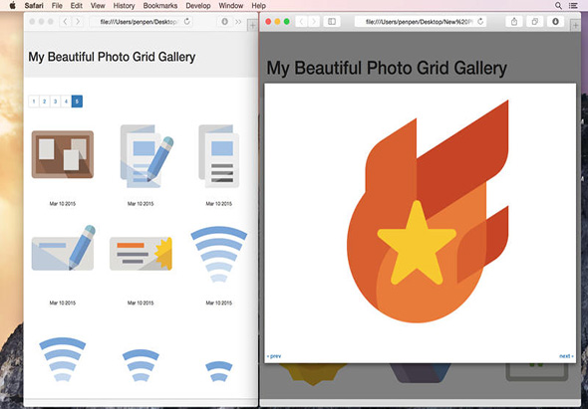Click date under corkboard thumbnail
This screenshot has width=588, height=409.
pyautogui.click(x=63, y=204)
